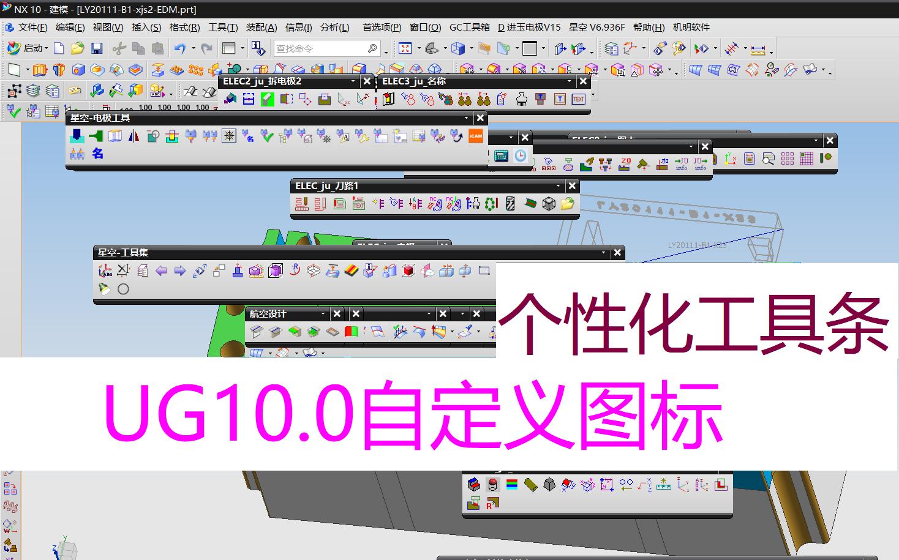Close the 星空-电极工具 toolbar

480,118
